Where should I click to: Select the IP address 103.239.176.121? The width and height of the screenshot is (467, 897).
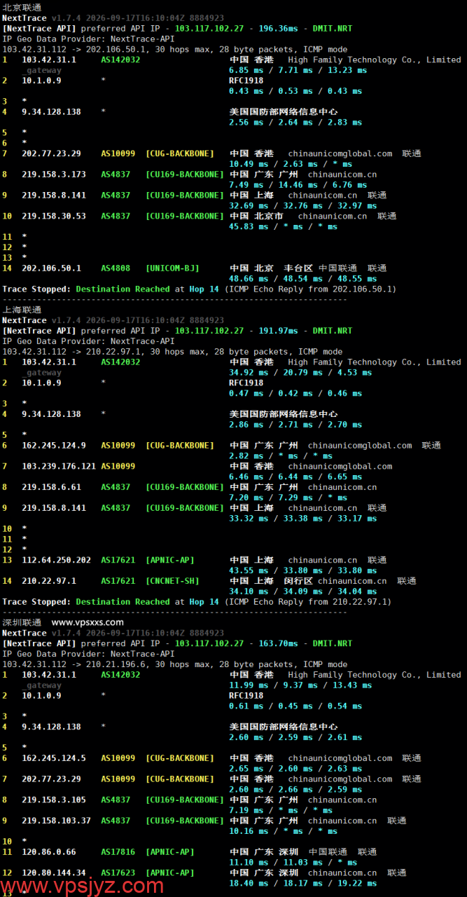pyautogui.click(x=59, y=467)
